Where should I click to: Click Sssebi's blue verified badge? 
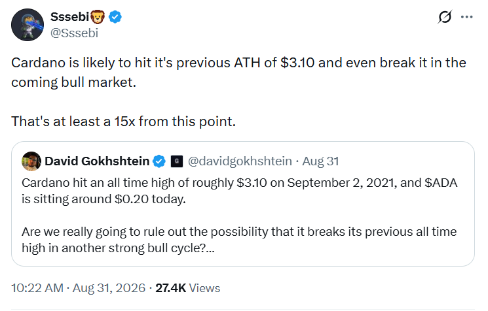point(115,17)
